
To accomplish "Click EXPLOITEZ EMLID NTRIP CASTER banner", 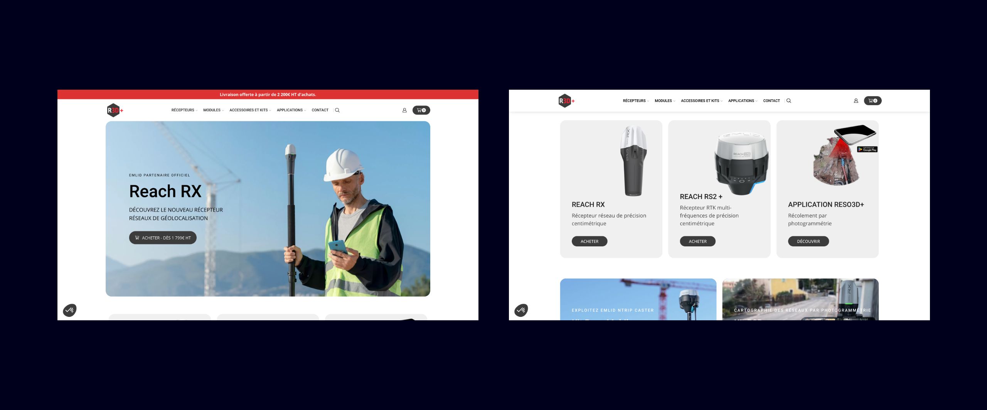I will click(638, 299).
